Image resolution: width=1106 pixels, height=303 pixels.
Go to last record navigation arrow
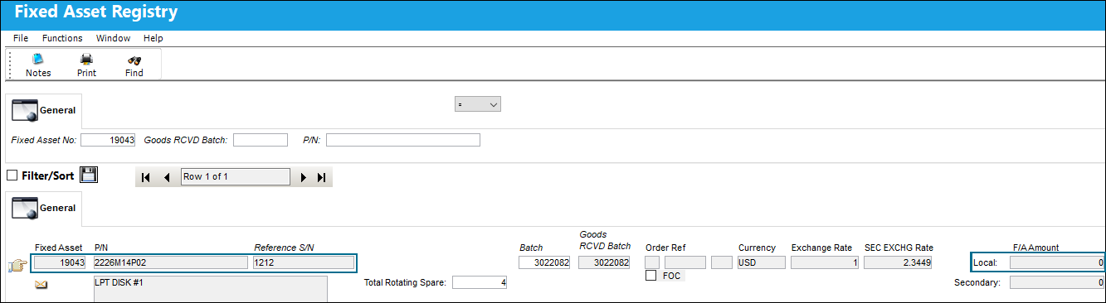[322, 177]
